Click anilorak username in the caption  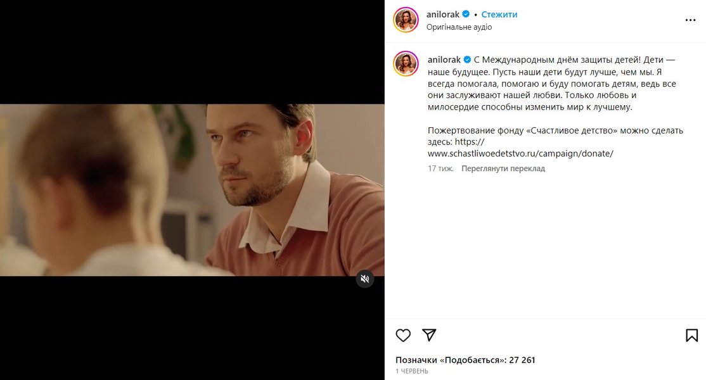pos(444,60)
